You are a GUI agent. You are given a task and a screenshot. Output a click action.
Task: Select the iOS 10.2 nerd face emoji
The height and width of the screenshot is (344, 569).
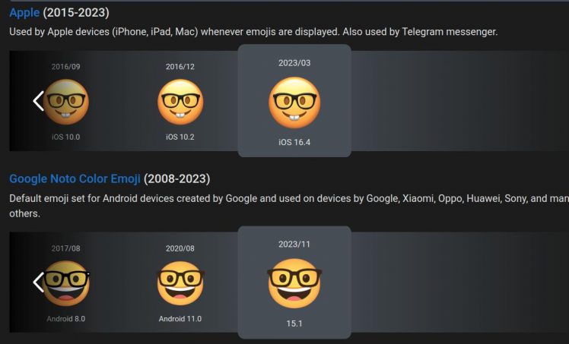(x=180, y=102)
